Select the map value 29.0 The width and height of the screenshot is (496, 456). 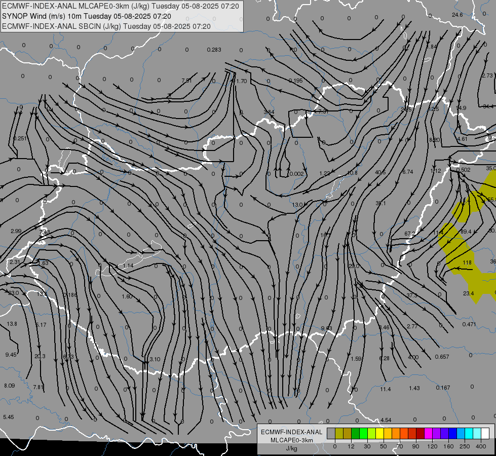click(x=354, y=266)
